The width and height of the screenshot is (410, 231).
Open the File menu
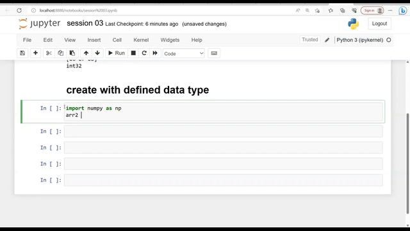[27, 40]
